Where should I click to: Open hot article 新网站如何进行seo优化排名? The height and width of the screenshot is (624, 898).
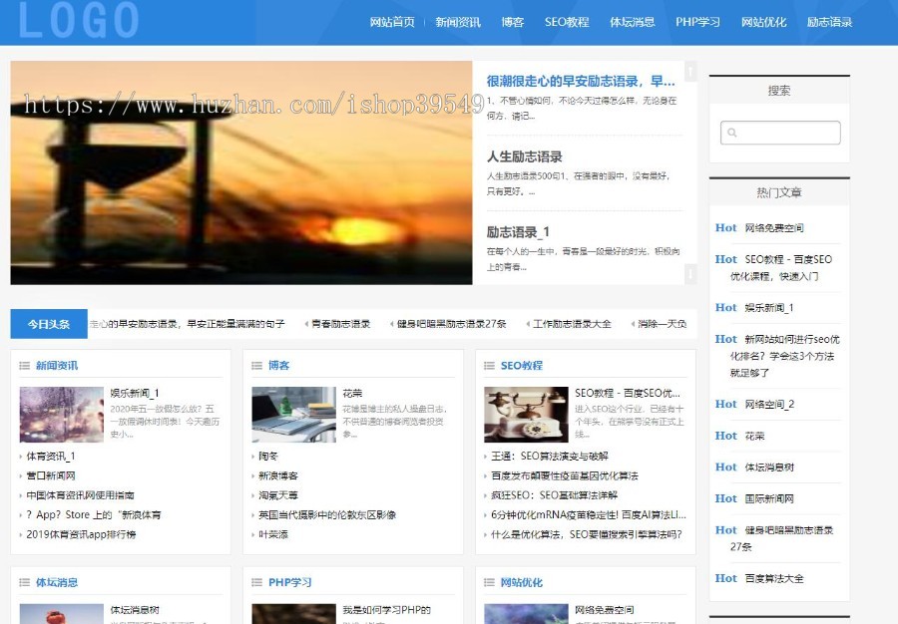point(784,356)
